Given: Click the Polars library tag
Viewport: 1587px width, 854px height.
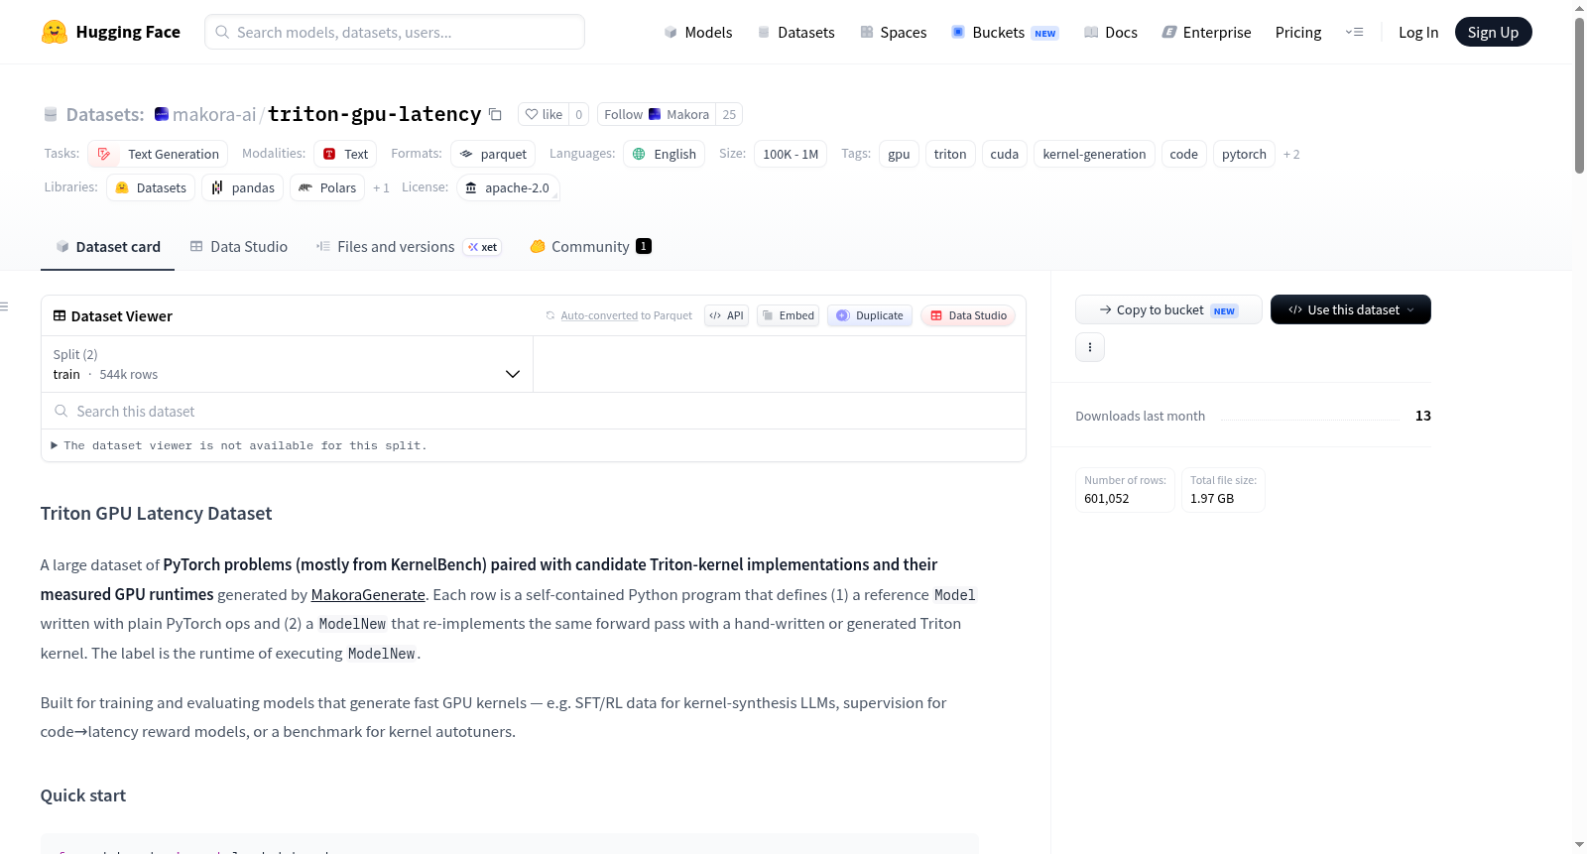Looking at the screenshot, I should point(327,187).
